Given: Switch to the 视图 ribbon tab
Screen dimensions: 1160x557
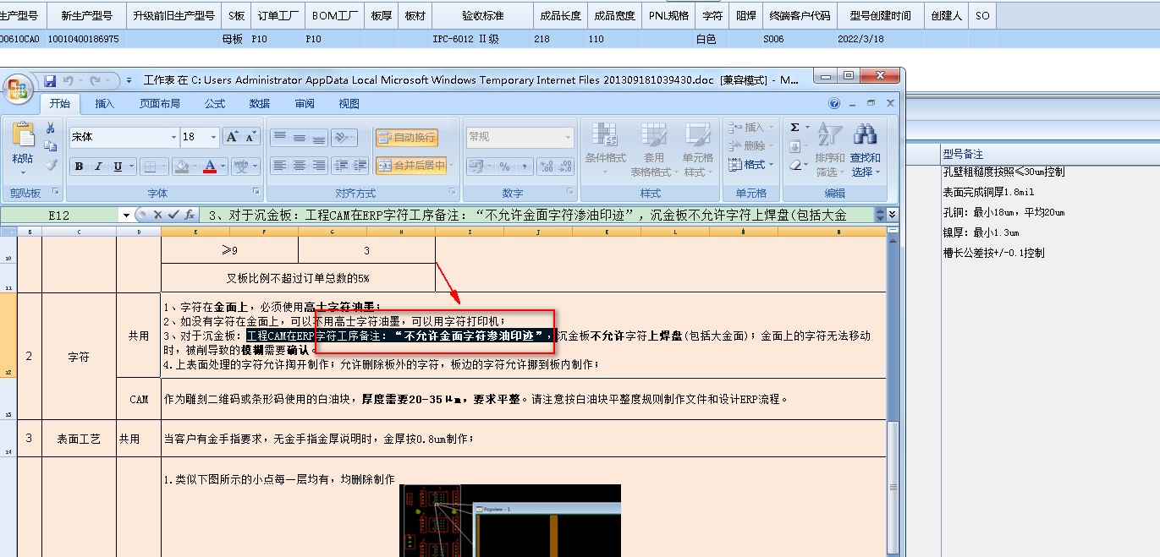Looking at the screenshot, I should point(349,104).
